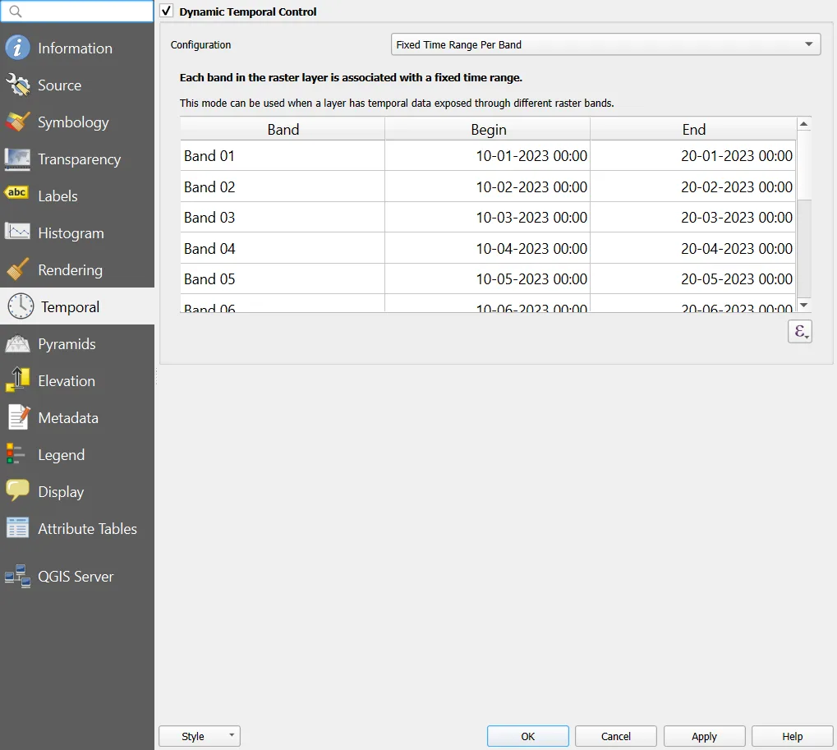Click the Apply button
837x750 pixels.
(x=705, y=736)
